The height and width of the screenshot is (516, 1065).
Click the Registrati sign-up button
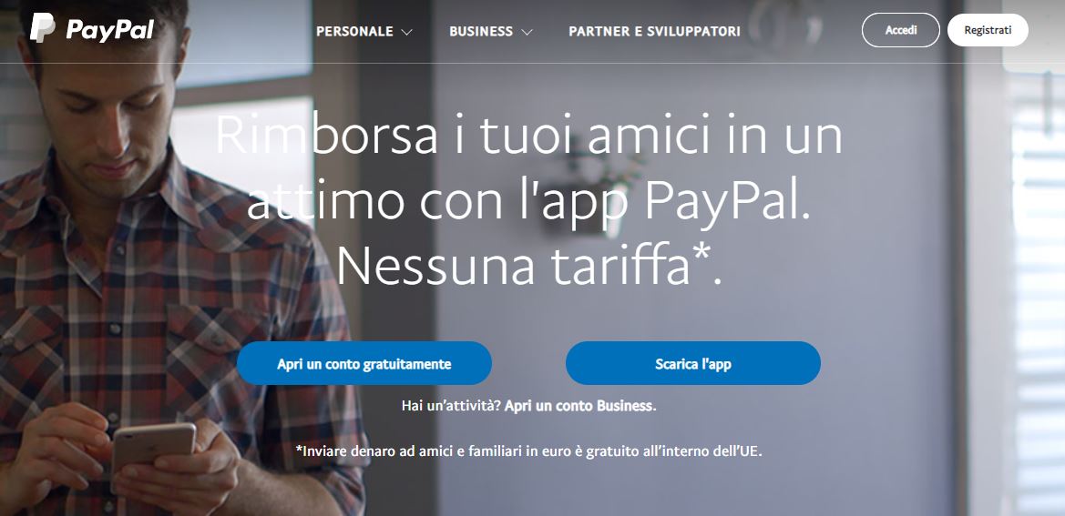point(988,30)
